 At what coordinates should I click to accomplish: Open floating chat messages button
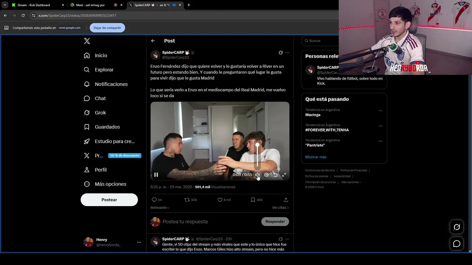(457, 244)
